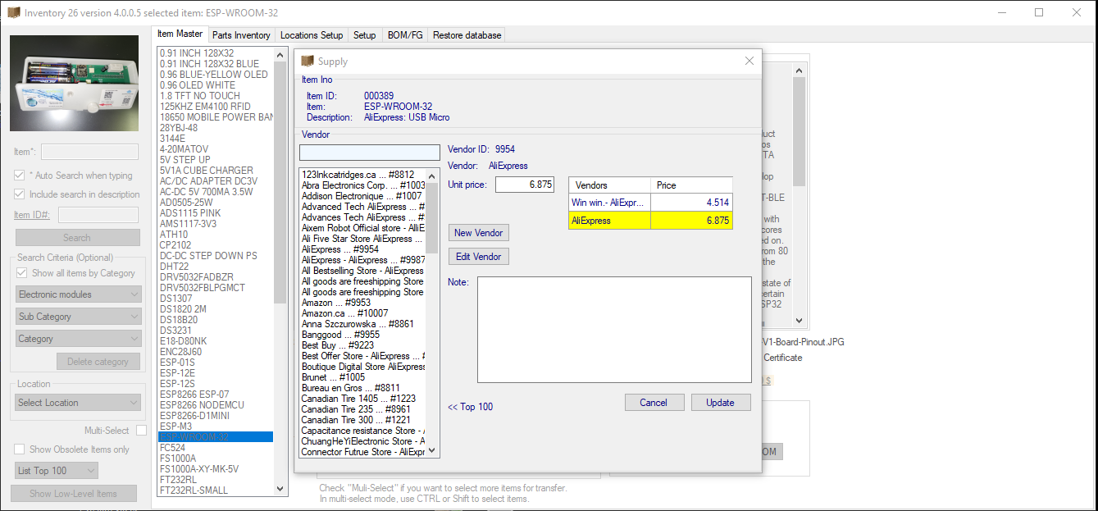Viewport: 1098px width, 511px height.
Task: Select Best Buy ... #9223 vendor
Action: 362,345
